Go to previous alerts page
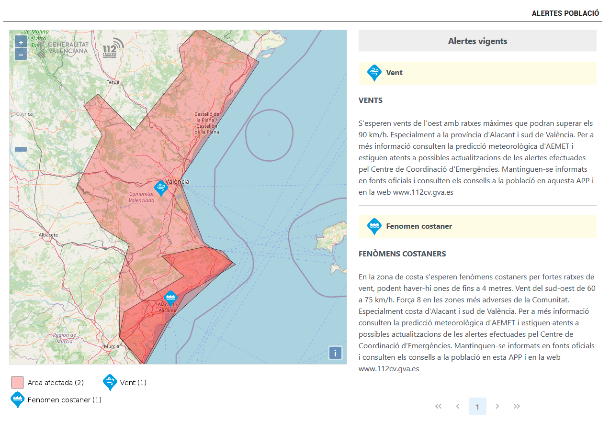Screen dimensions: 610x421 (458, 406)
